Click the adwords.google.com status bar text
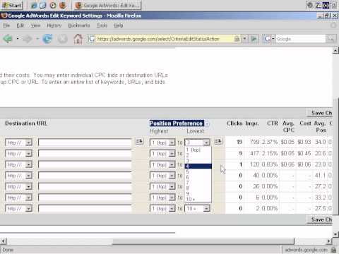This screenshot has width=339, height=254. (306, 250)
